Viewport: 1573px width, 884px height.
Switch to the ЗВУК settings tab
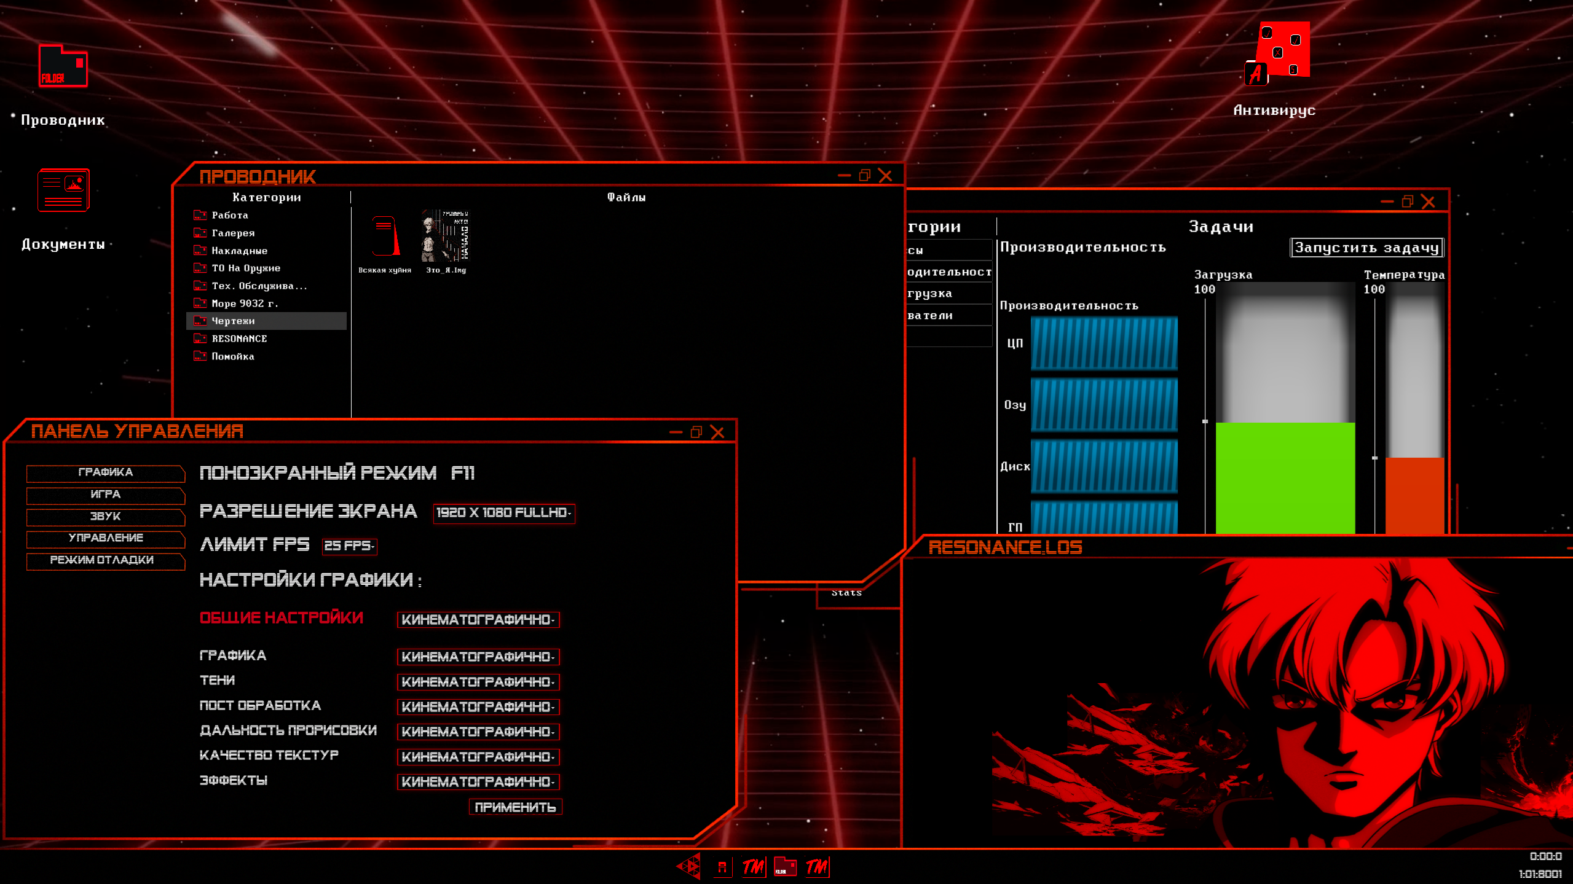pos(106,517)
